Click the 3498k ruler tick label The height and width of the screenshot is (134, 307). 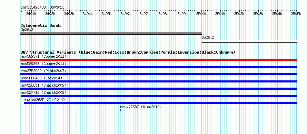pos(164,14)
